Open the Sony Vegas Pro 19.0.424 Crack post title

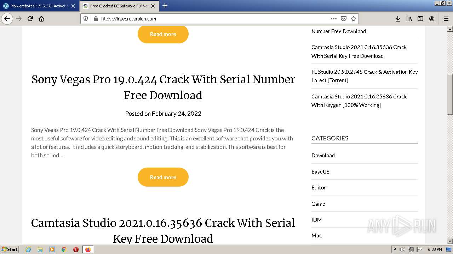(163, 87)
